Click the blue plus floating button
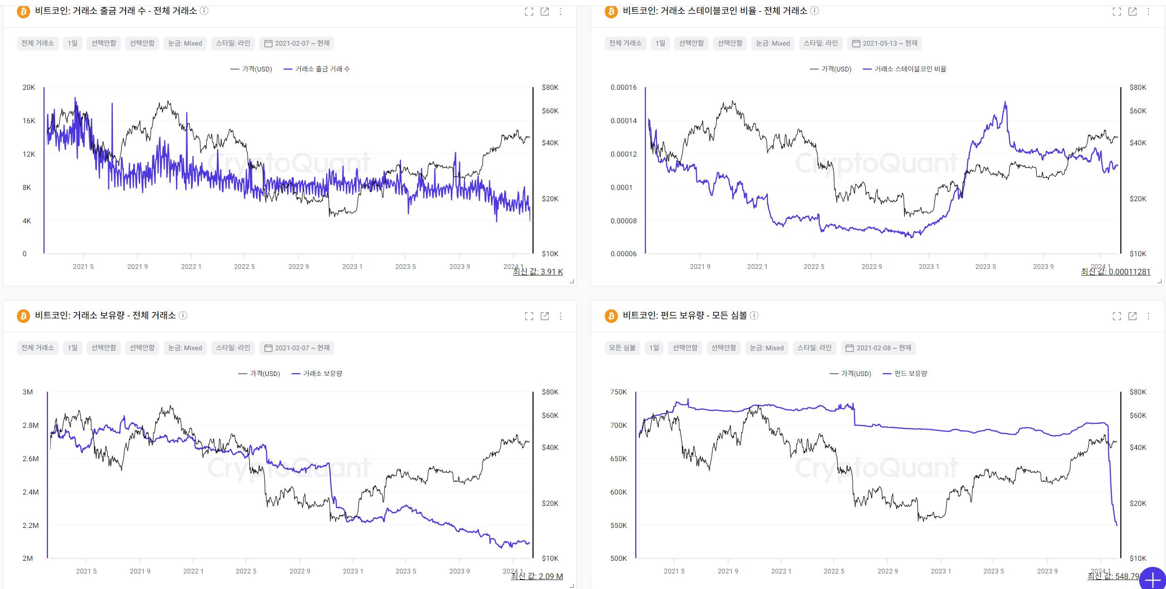This screenshot has height=589, width=1166. pyautogui.click(x=1152, y=580)
